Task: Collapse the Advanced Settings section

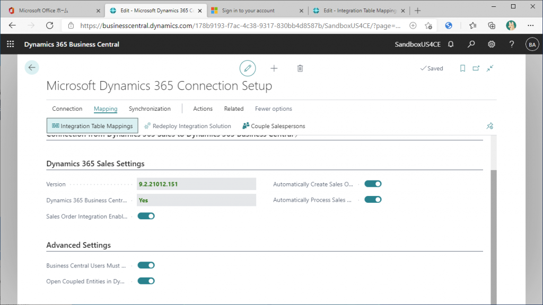Action: click(78, 245)
